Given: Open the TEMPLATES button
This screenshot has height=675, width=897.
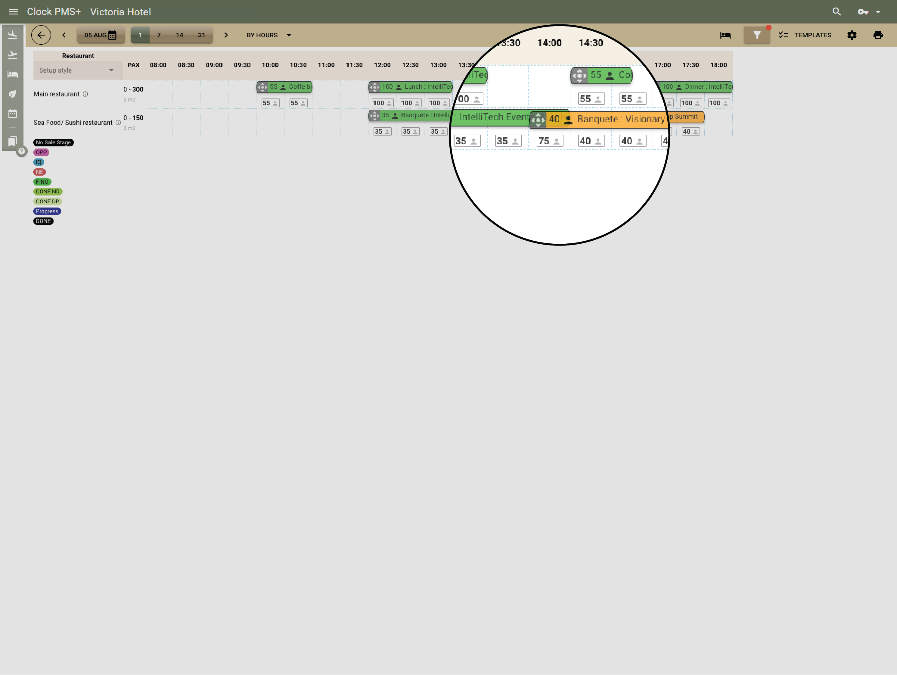Looking at the screenshot, I should [805, 35].
